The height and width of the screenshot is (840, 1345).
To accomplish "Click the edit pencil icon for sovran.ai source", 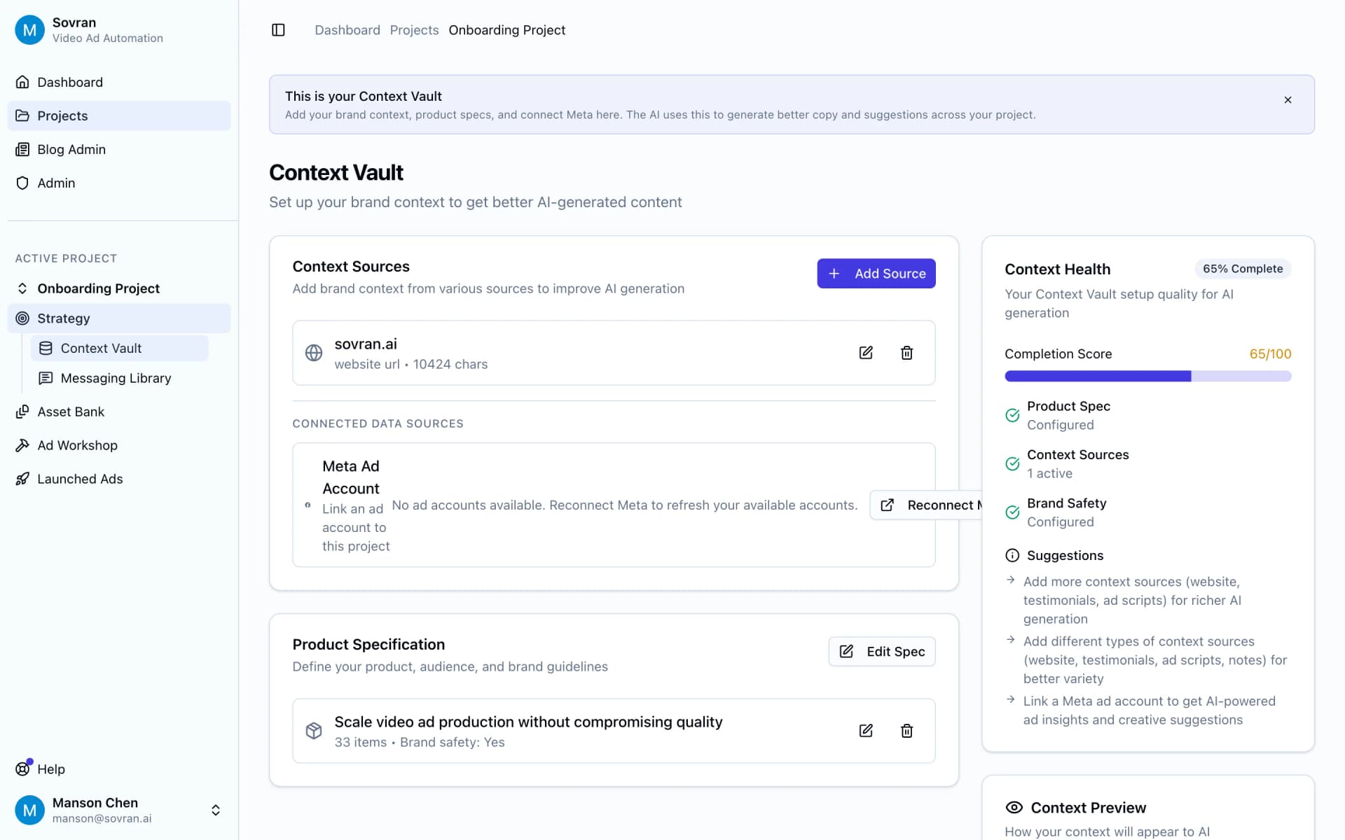I will [x=865, y=353].
